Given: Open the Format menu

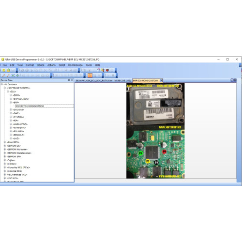Looking at the screenshot, I should tap(30, 65).
